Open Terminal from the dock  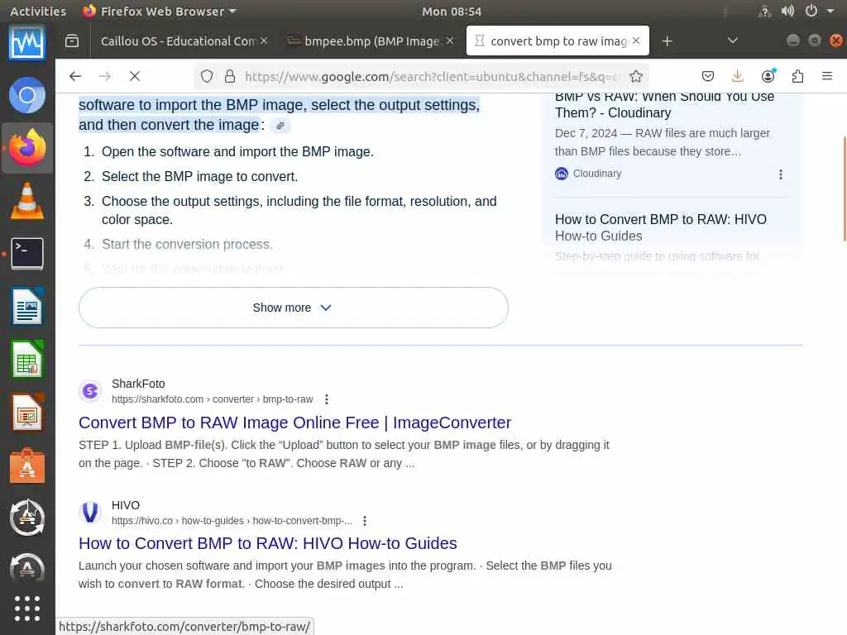pos(27,253)
